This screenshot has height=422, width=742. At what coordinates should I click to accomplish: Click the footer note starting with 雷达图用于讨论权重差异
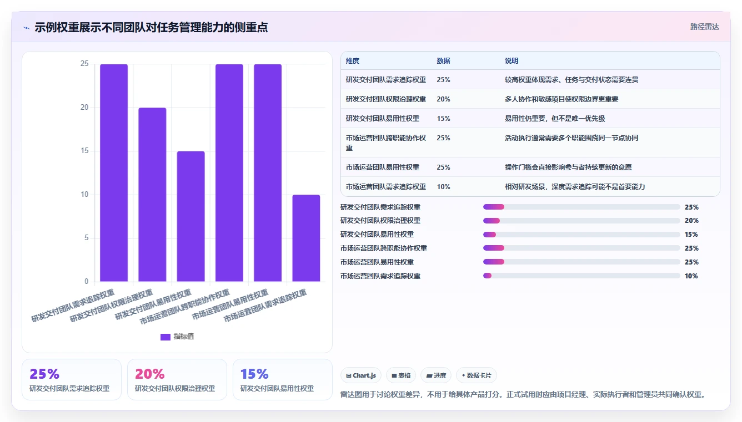pyautogui.click(x=523, y=395)
